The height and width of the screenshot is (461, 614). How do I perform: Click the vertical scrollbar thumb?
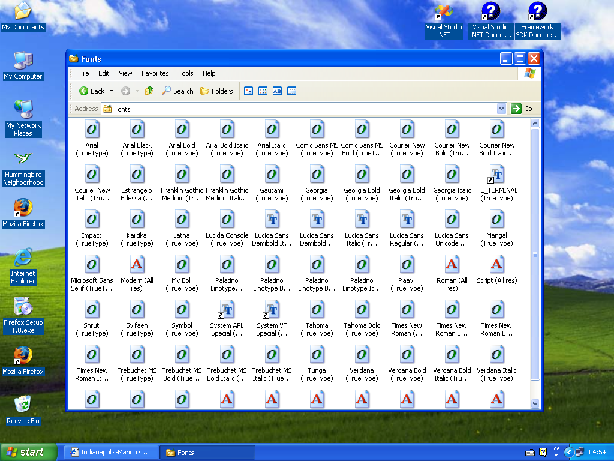click(x=535, y=255)
